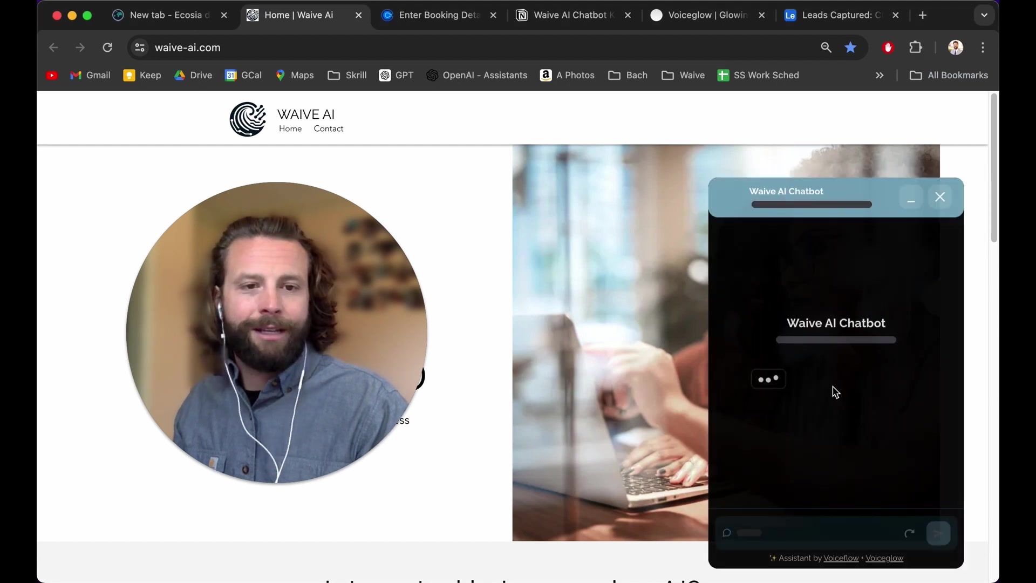Screen dimensions: 1036x583
Task: Click the zoom magnifier icon in address bar
Action: [x=826, y=48]
